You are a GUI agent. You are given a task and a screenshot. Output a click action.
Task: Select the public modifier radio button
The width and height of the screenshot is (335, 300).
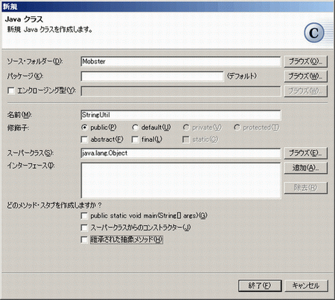coord(84,128)
